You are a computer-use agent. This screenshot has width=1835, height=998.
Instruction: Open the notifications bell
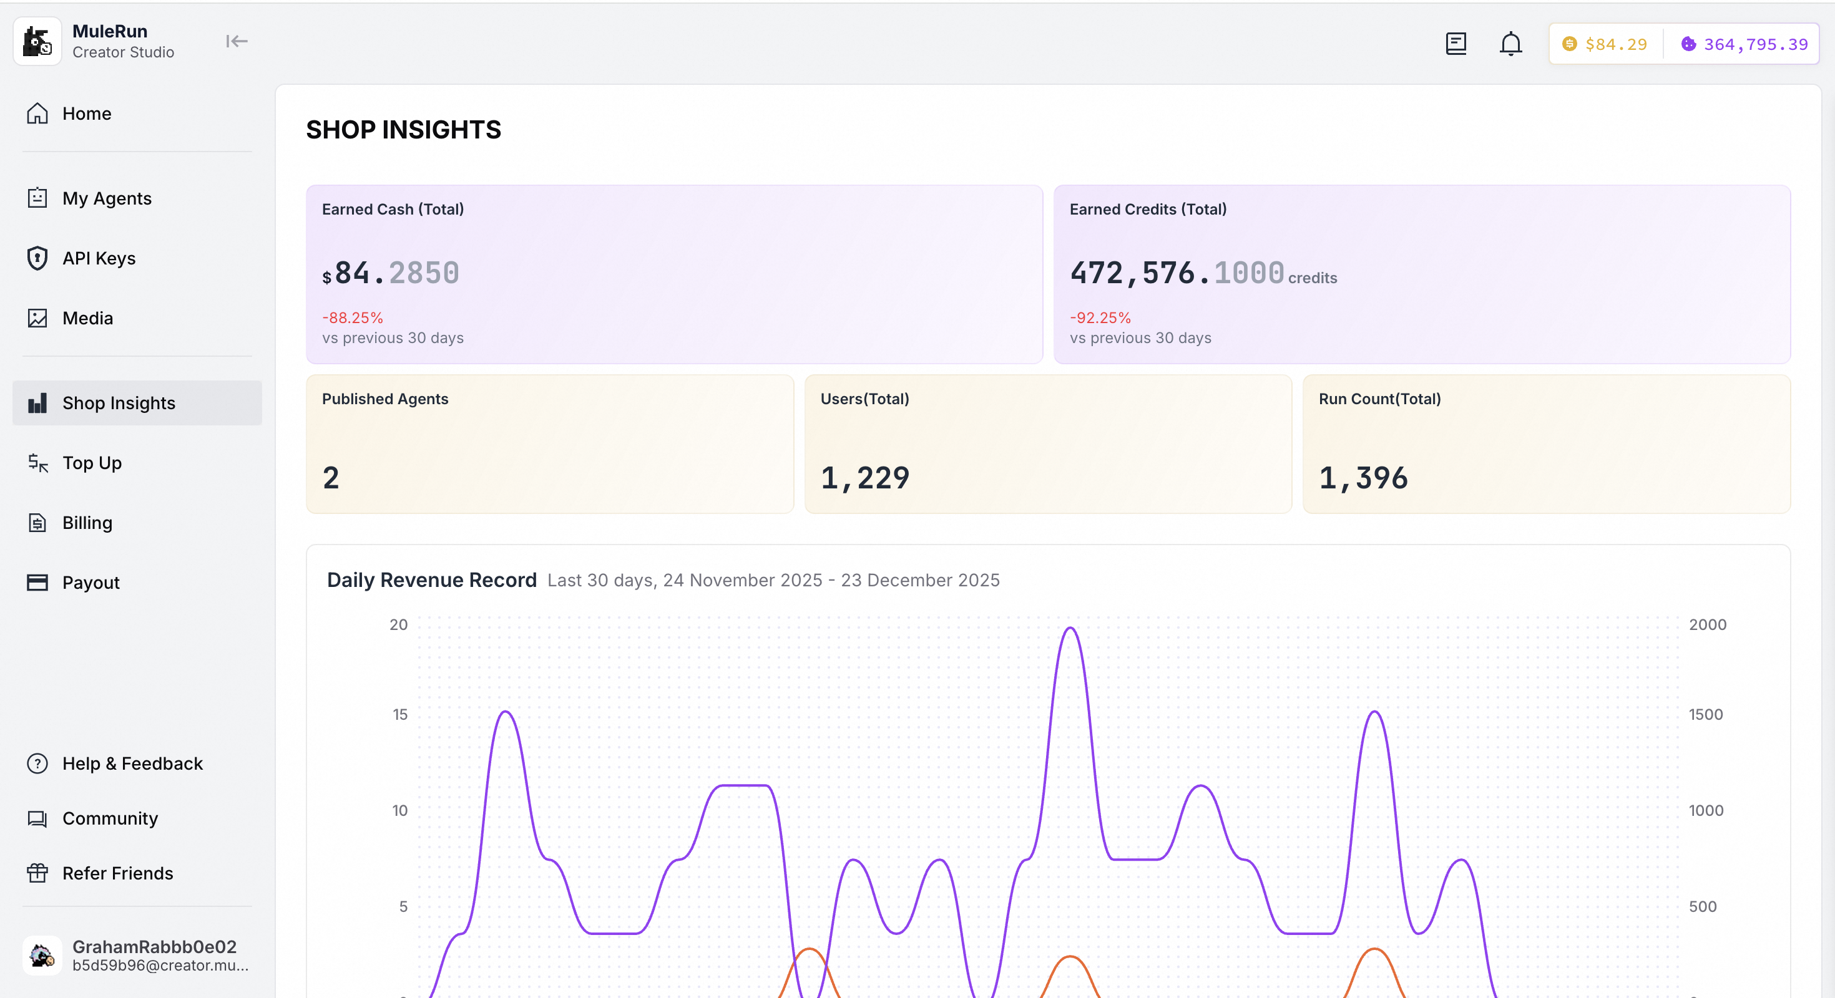pyautogui.click(x=1510, y=44)
